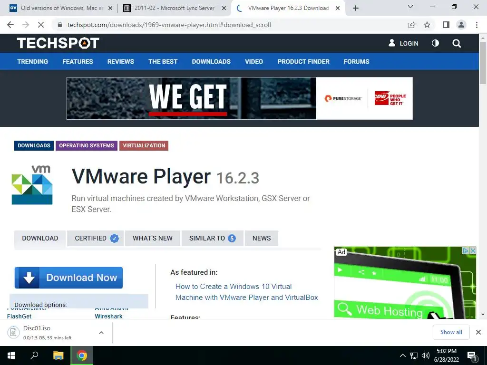Click the site padlock icon
Screen dimensions: 487x365
[x=60, y=25]
